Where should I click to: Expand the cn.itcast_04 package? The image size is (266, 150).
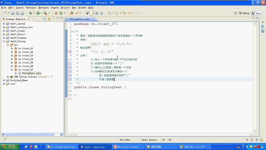point(12,59)
